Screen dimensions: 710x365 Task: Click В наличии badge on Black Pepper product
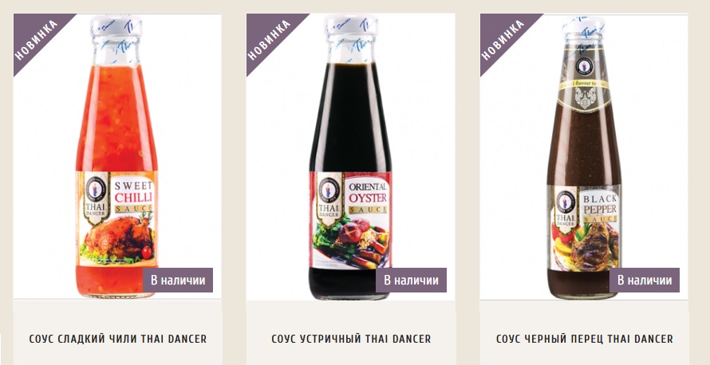click(645, 280)
